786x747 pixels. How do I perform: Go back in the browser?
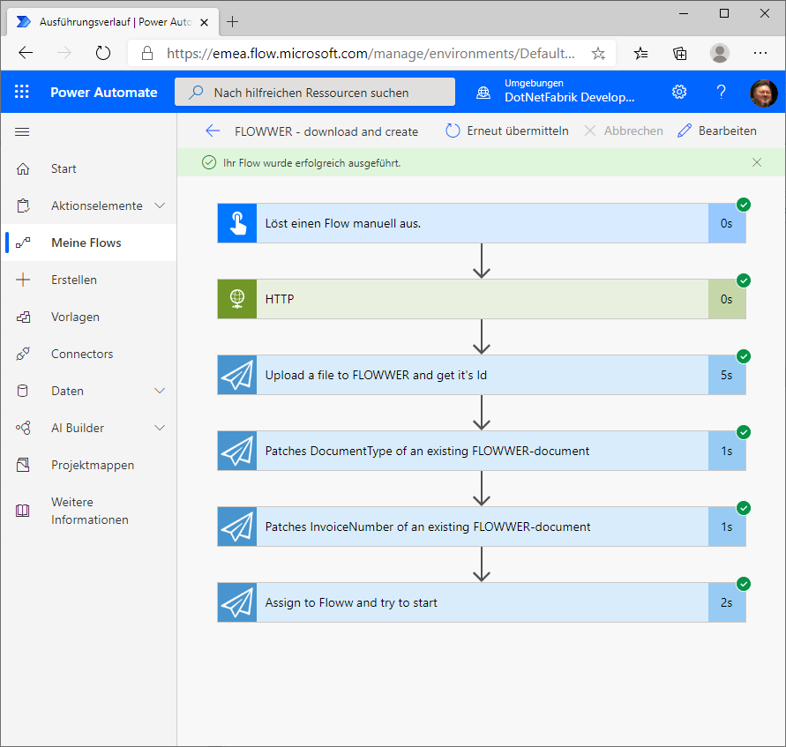(x=26, y=53)
